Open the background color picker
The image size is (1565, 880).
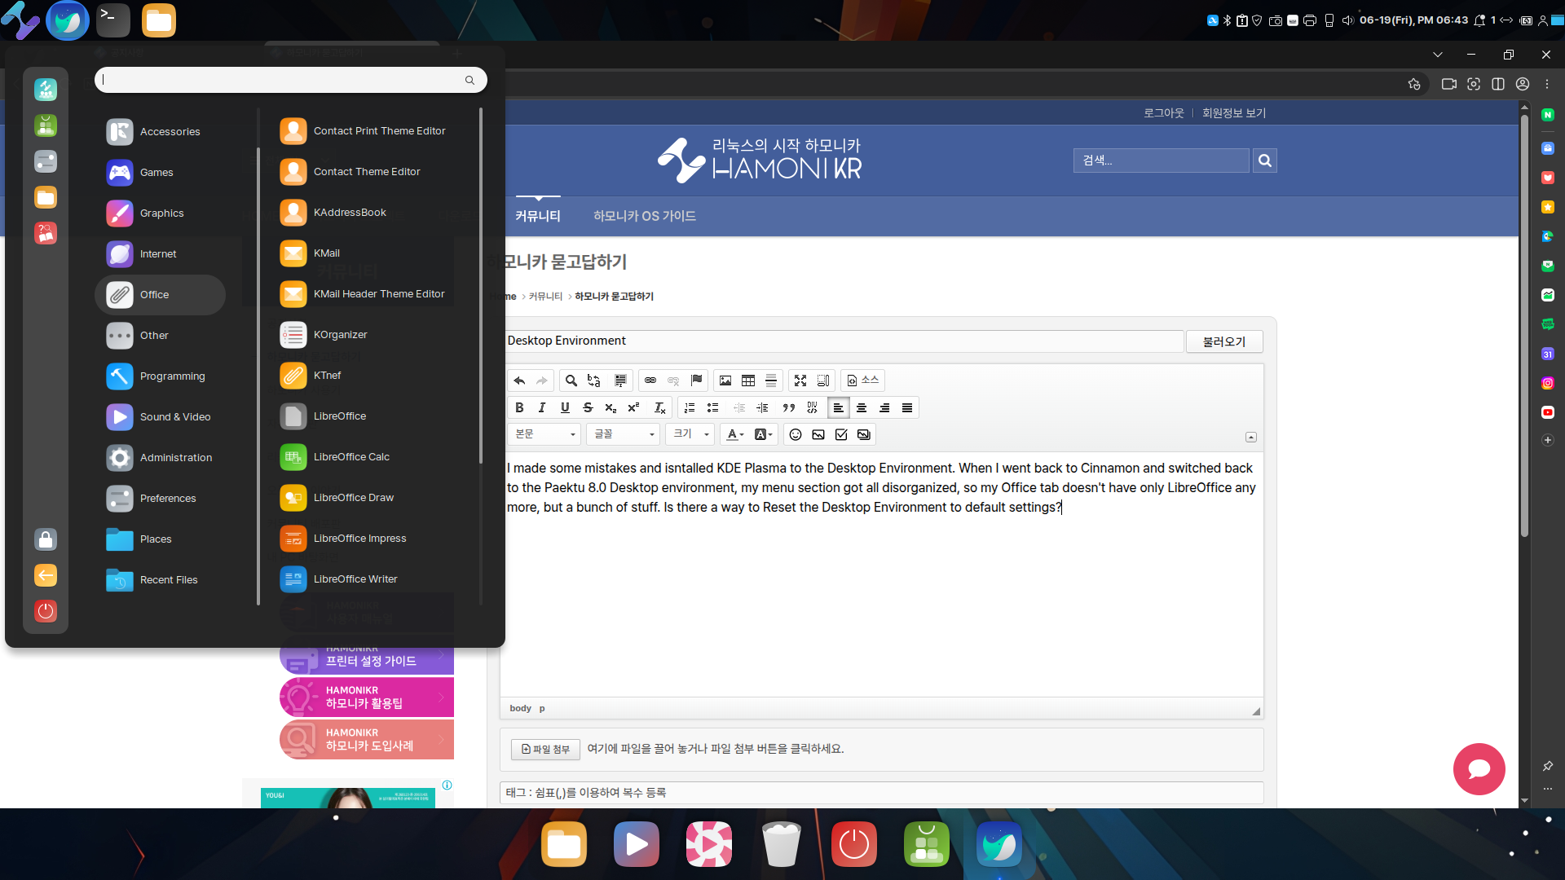coord(764,435)
